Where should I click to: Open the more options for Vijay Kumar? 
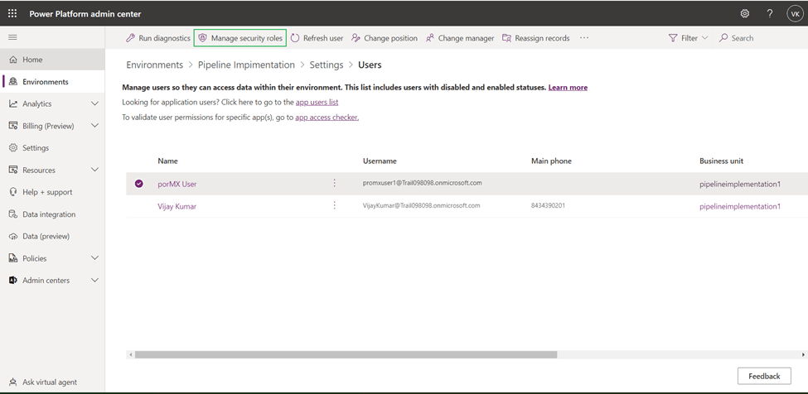click(x=335, y=205)
